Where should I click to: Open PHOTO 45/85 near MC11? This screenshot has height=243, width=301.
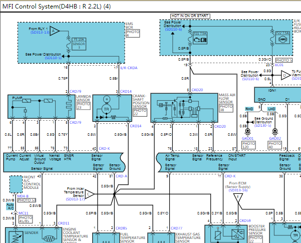click(26, 219)
